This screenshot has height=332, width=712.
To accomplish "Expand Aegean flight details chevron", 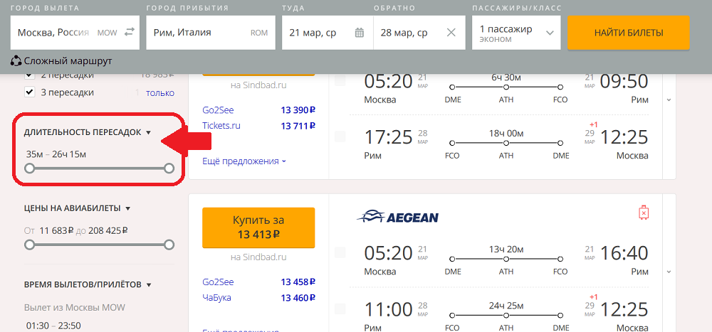I will (669, 272).
